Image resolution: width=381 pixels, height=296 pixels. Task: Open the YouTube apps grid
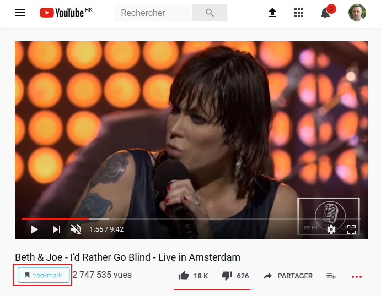coord(299,13)
